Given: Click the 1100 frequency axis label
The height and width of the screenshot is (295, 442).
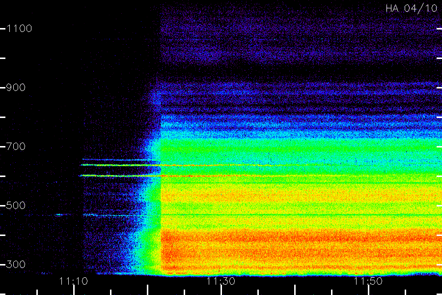Looking at the screenshot, I should (x=19, y=29).
